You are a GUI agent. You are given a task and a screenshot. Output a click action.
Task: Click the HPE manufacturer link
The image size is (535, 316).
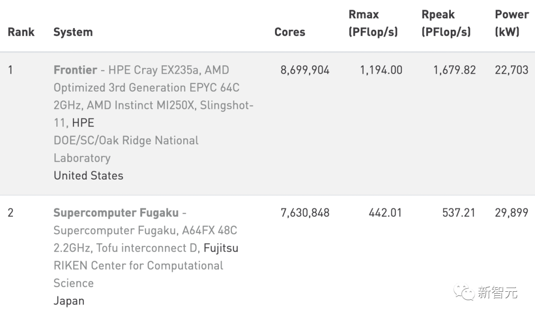pos(83,123)
